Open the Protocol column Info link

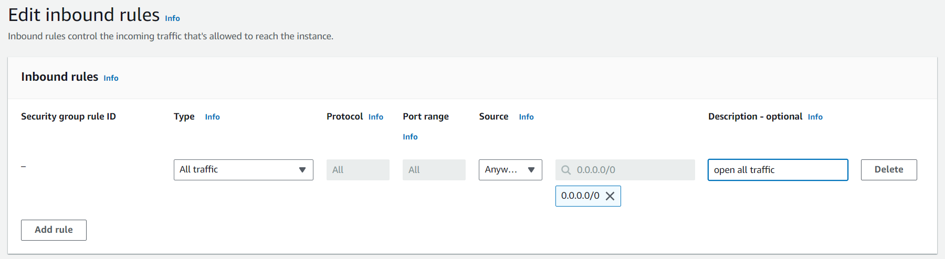[375, 117]
